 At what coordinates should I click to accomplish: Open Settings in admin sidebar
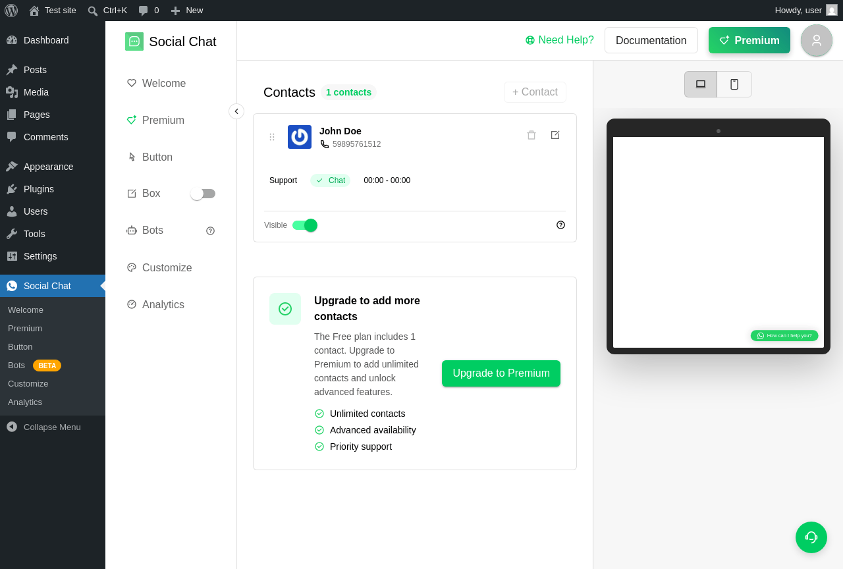[x=53, y=256]
